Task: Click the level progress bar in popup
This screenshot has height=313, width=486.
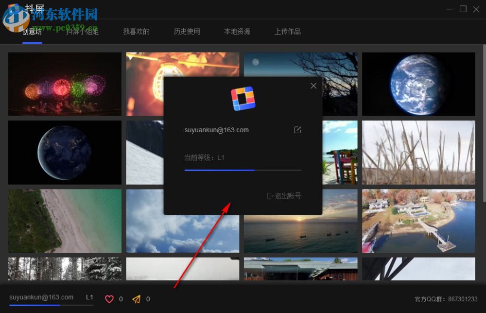Action: (243, 170)
